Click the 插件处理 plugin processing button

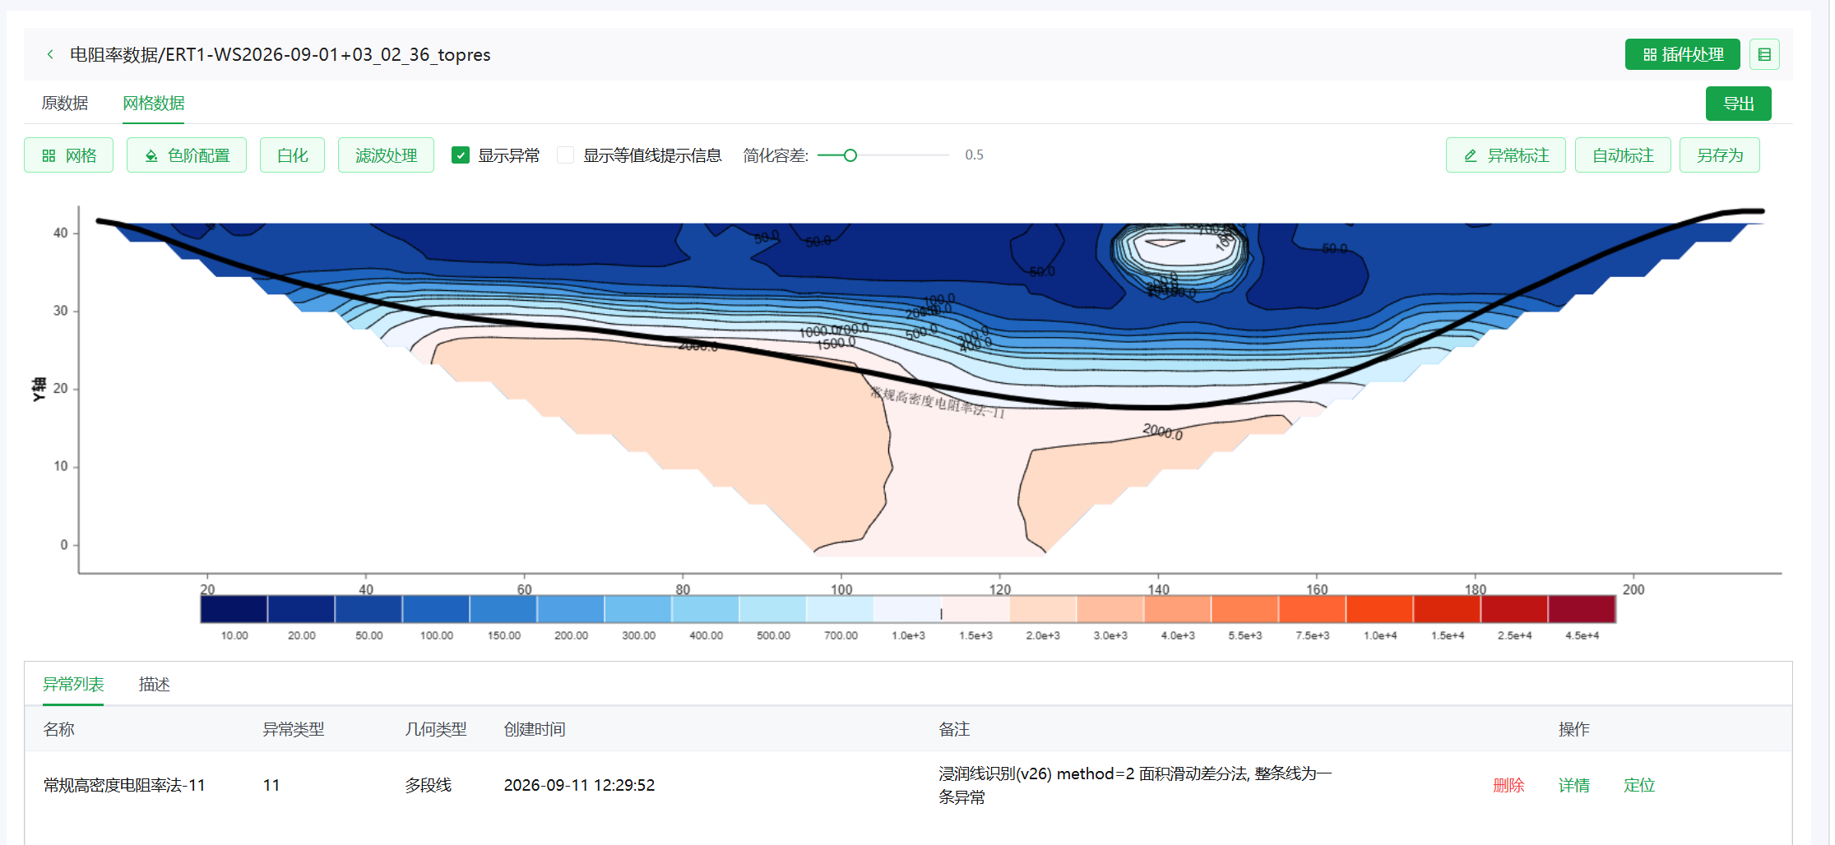tap(1682, 54)
